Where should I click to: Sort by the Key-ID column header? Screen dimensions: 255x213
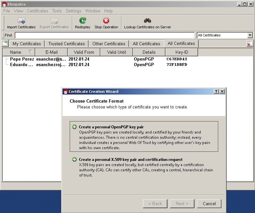click(x=182, y=52)
